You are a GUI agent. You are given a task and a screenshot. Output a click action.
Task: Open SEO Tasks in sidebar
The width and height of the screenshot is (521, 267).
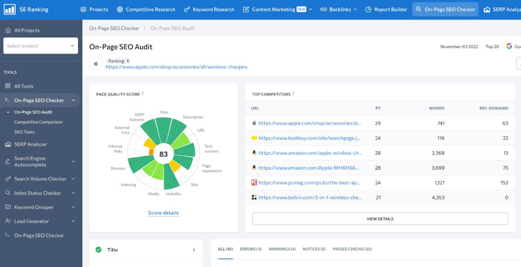click(x=24, y=132)
